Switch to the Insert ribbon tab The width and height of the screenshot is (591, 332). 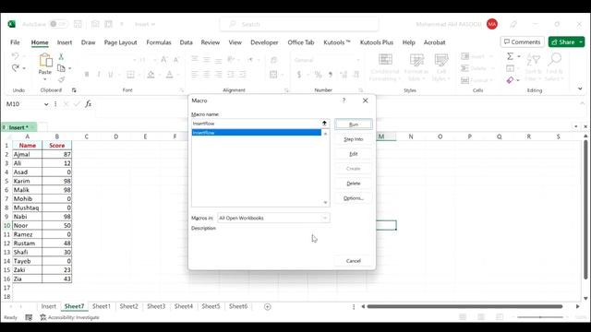pyautogui.click(x=65, y=42)
